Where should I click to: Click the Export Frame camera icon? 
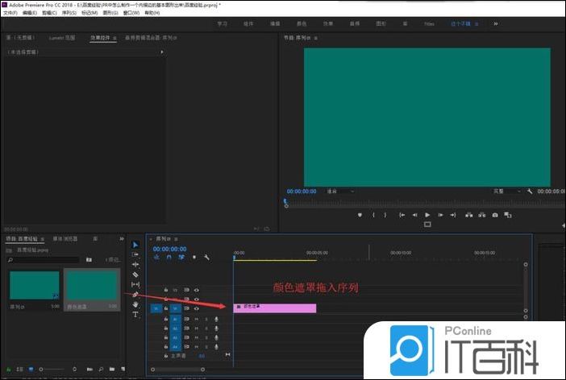[x=495, y=215]
